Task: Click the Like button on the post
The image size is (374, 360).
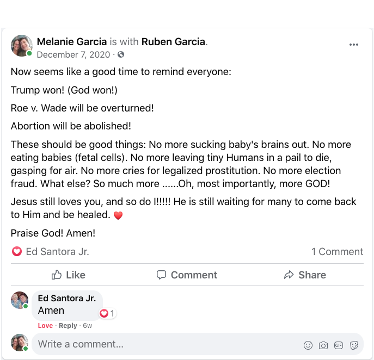Action: pyautogui.click(x=69, y=275)
